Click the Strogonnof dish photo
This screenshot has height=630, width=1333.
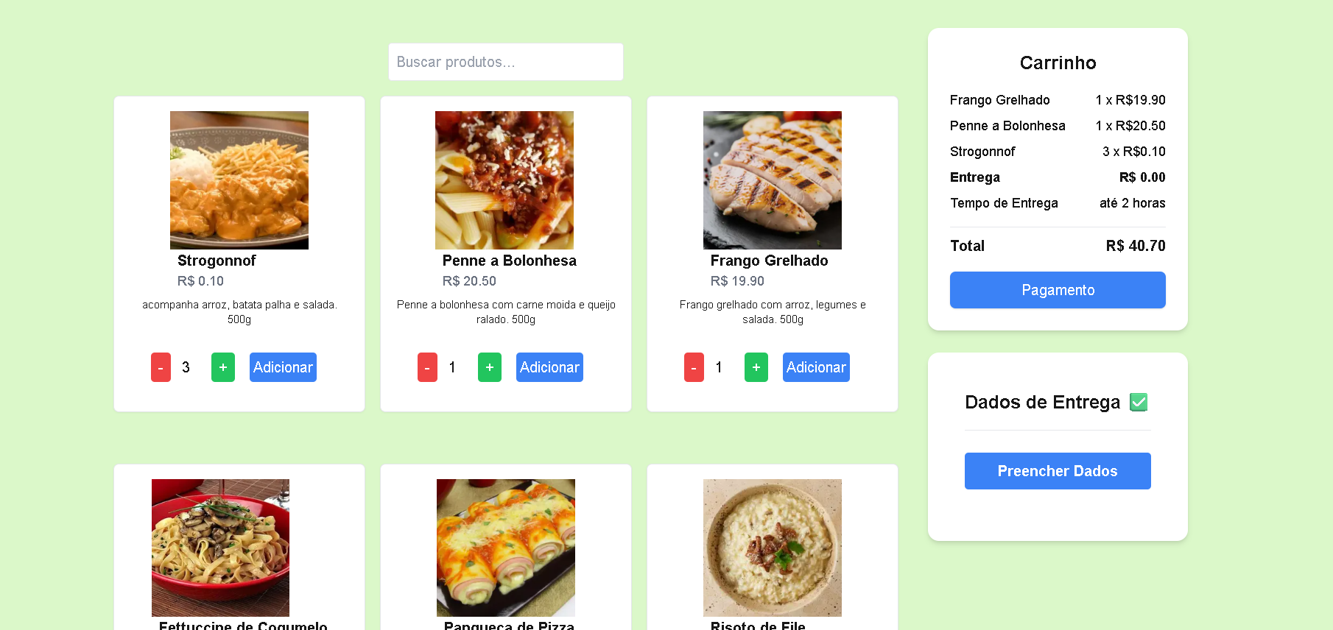point(239,180)
